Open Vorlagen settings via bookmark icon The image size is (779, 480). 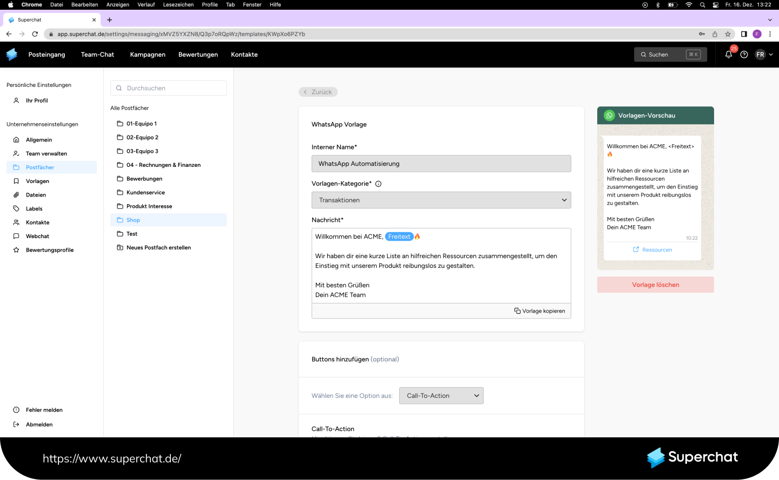(x=16, y=181)
